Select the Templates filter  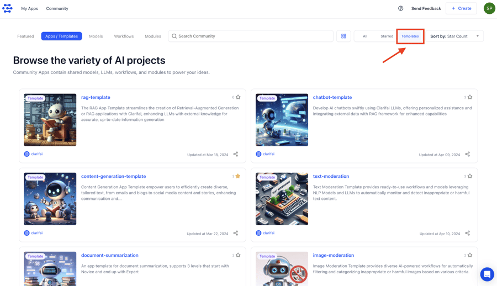[x=410, y=36]
